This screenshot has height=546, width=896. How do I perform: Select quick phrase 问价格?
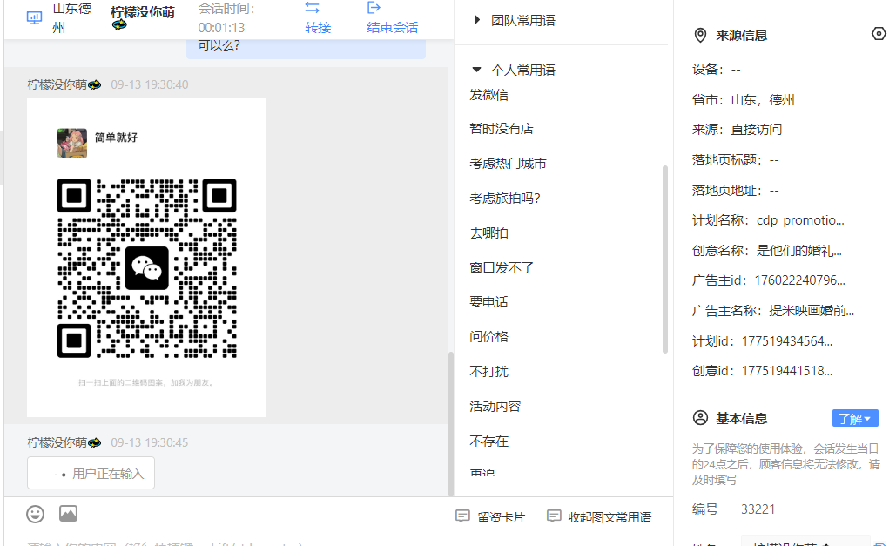[489, 337]
